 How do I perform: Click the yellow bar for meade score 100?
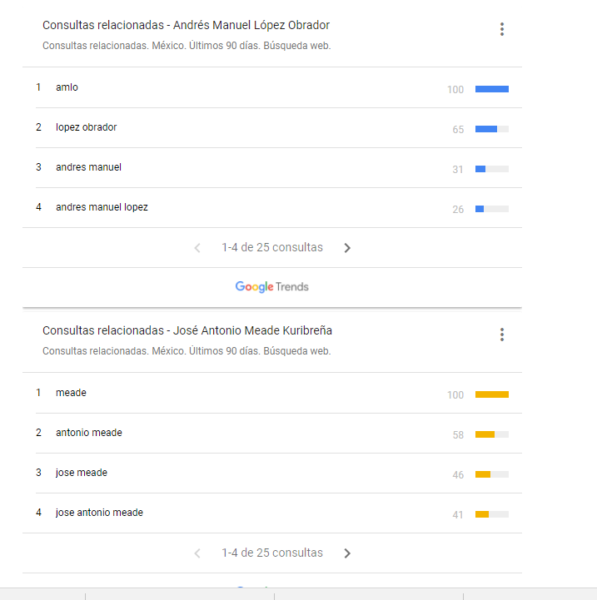point(491,394)
